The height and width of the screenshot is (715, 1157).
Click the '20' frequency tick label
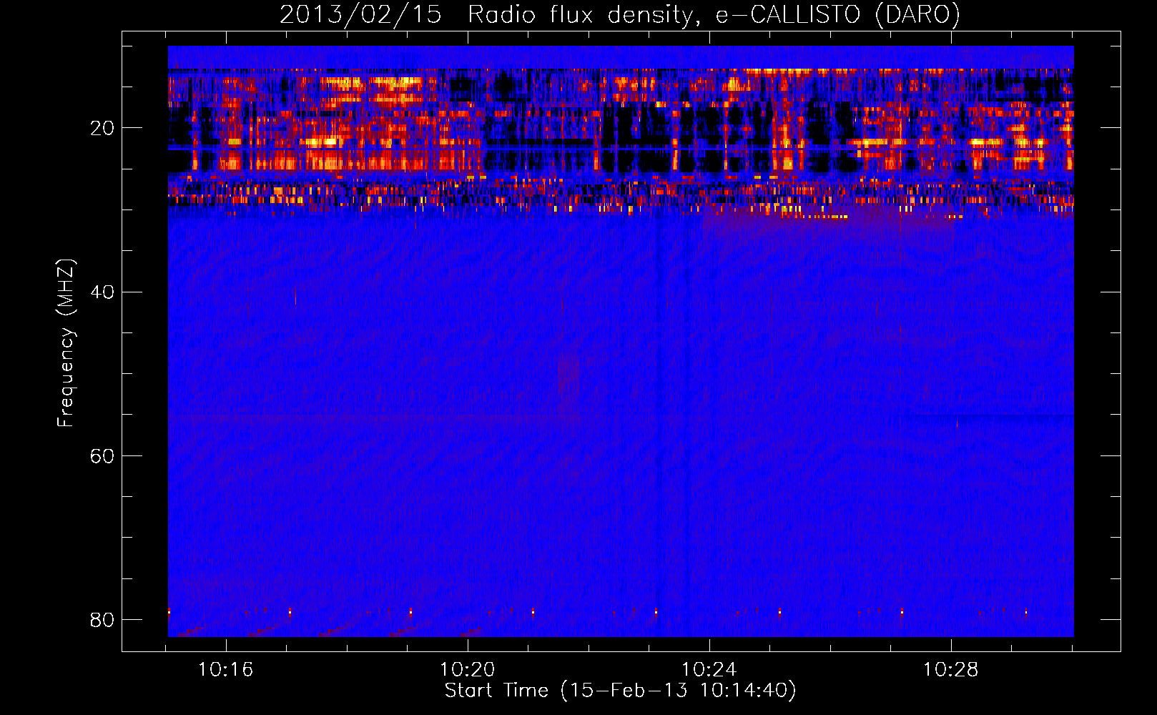point(102,128)
